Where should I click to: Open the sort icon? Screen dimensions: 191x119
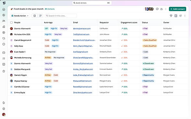click(x=181, y=16)
